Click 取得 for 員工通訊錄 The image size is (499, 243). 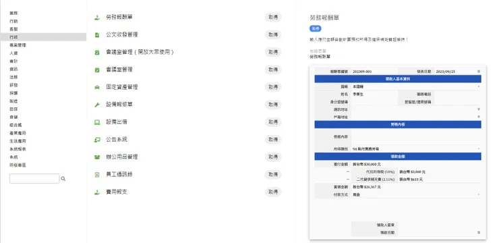(273, 175)
